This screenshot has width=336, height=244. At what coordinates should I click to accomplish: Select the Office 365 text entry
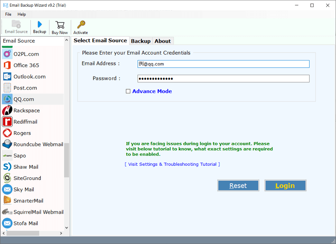coord(26,65)
